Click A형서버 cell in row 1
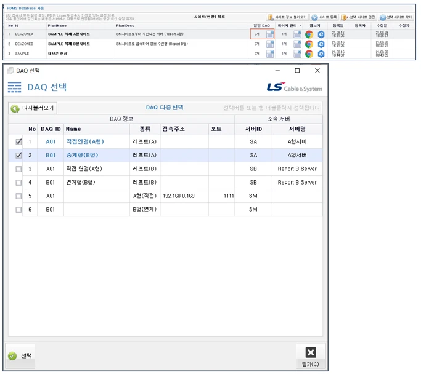 click(297, 141)
